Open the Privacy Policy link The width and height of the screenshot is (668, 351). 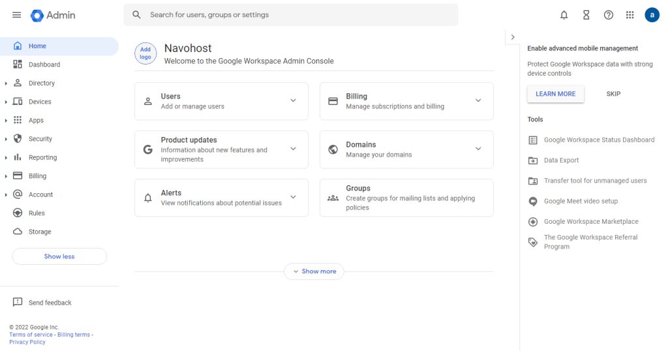(27, 342)
